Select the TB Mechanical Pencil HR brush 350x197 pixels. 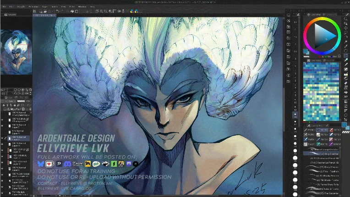[321, 158]
